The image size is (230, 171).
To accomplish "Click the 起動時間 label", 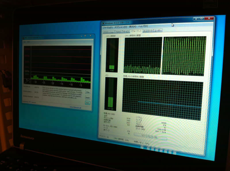I will [139, 126].
